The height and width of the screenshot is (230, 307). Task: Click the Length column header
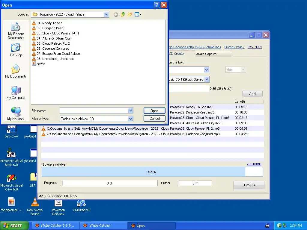[249, 102]
